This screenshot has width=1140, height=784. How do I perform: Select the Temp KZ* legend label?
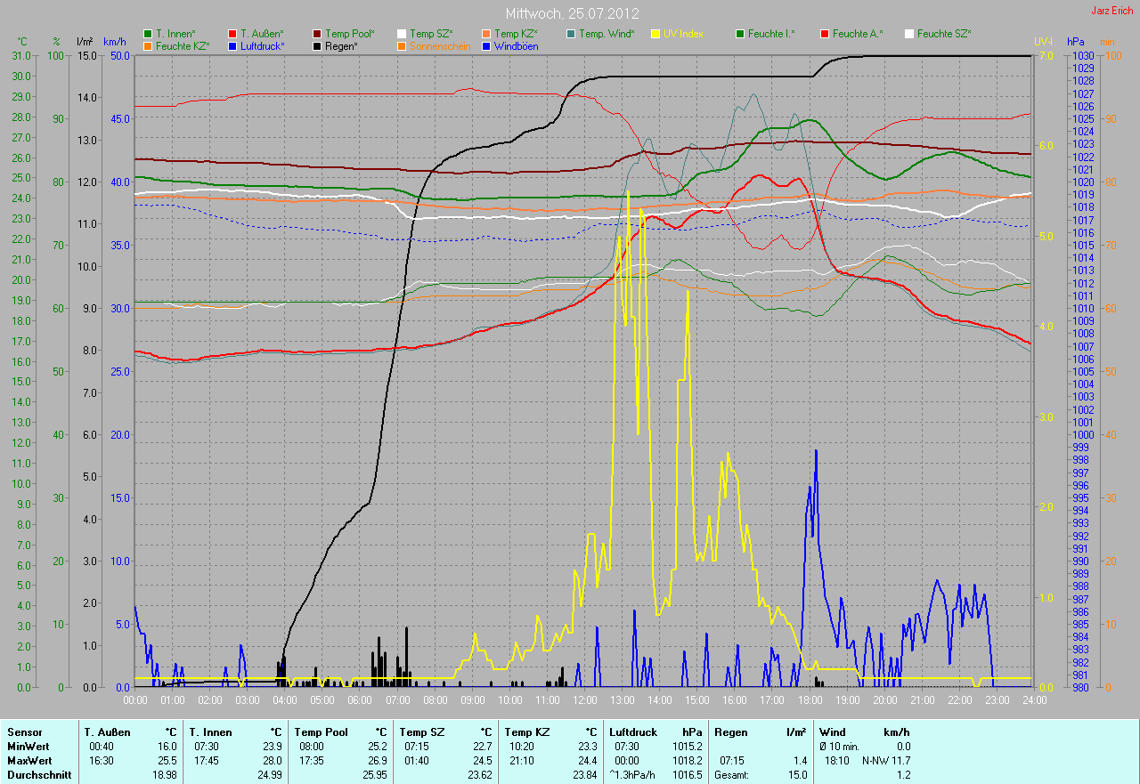(x=516, y=34)
